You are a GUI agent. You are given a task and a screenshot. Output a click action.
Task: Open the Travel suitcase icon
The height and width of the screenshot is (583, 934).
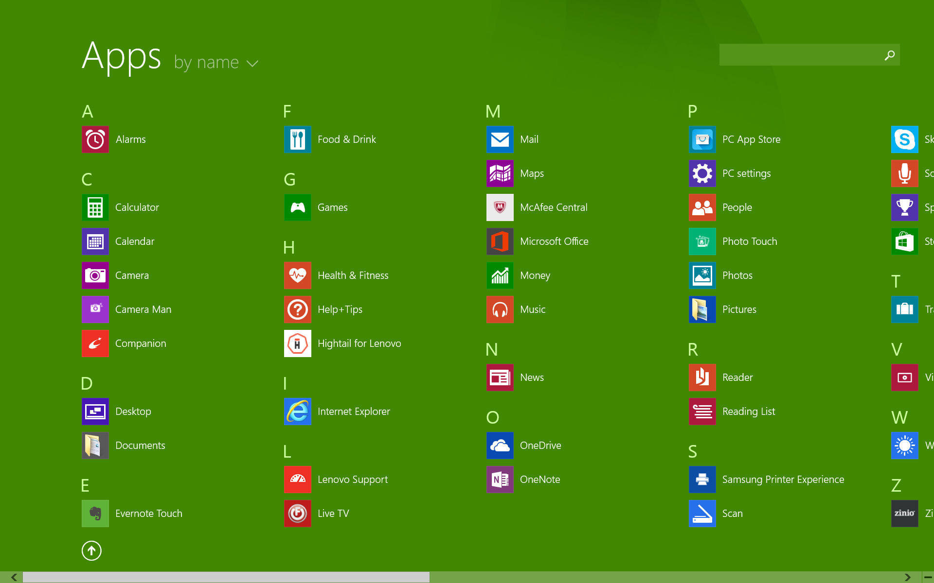click(904, 309)
